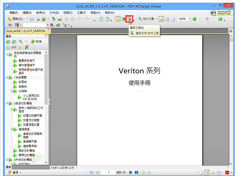241x176 pixels.
Task: Click the fit width icon
Action: point(173,19)
